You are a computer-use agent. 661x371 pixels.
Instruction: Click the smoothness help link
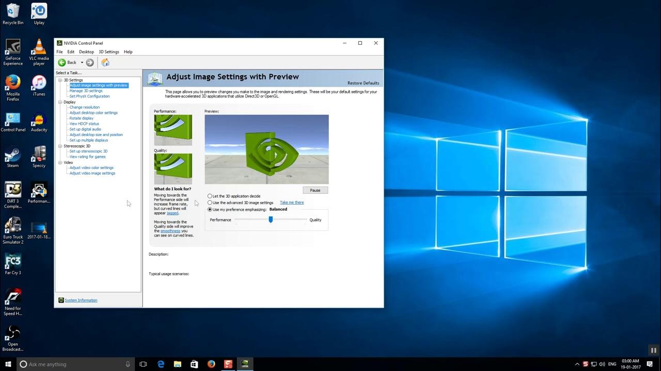(170, 231)
